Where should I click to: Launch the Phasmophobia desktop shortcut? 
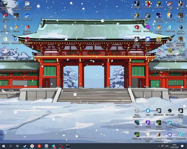point(137,5)
